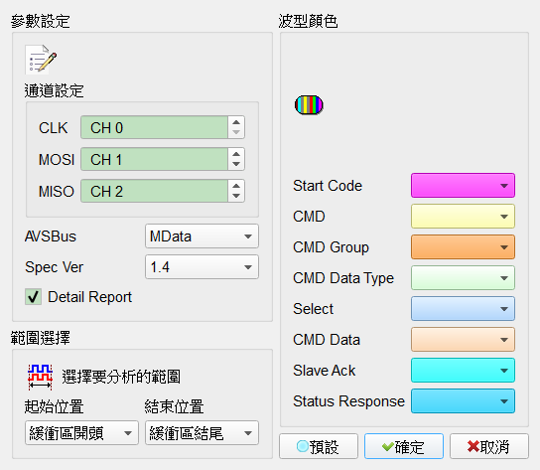Open the 結束位置 緩衝區結尾 dropdown
This screenshot has height=470, width=540.
pyautogui.click(x=202, y=433)
